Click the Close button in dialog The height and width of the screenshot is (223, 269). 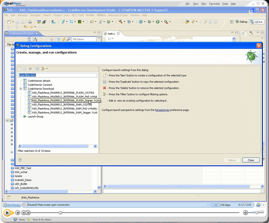point(251,160)
